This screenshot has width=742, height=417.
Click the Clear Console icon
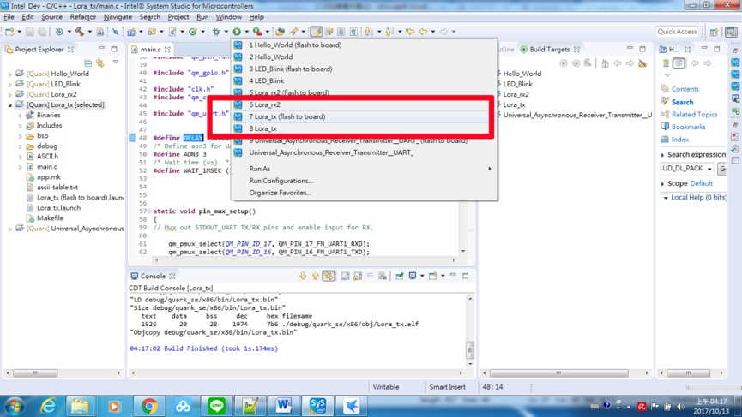coord(383,276)
